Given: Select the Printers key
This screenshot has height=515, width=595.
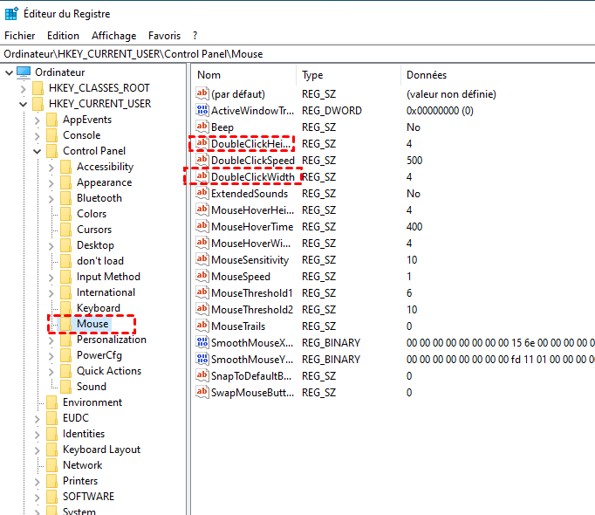Looking at the screenshot, I should (x=80, y=481).
